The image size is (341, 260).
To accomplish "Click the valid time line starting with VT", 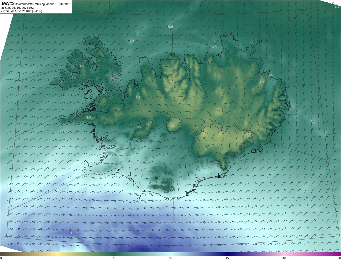I will tap(21, 11).
